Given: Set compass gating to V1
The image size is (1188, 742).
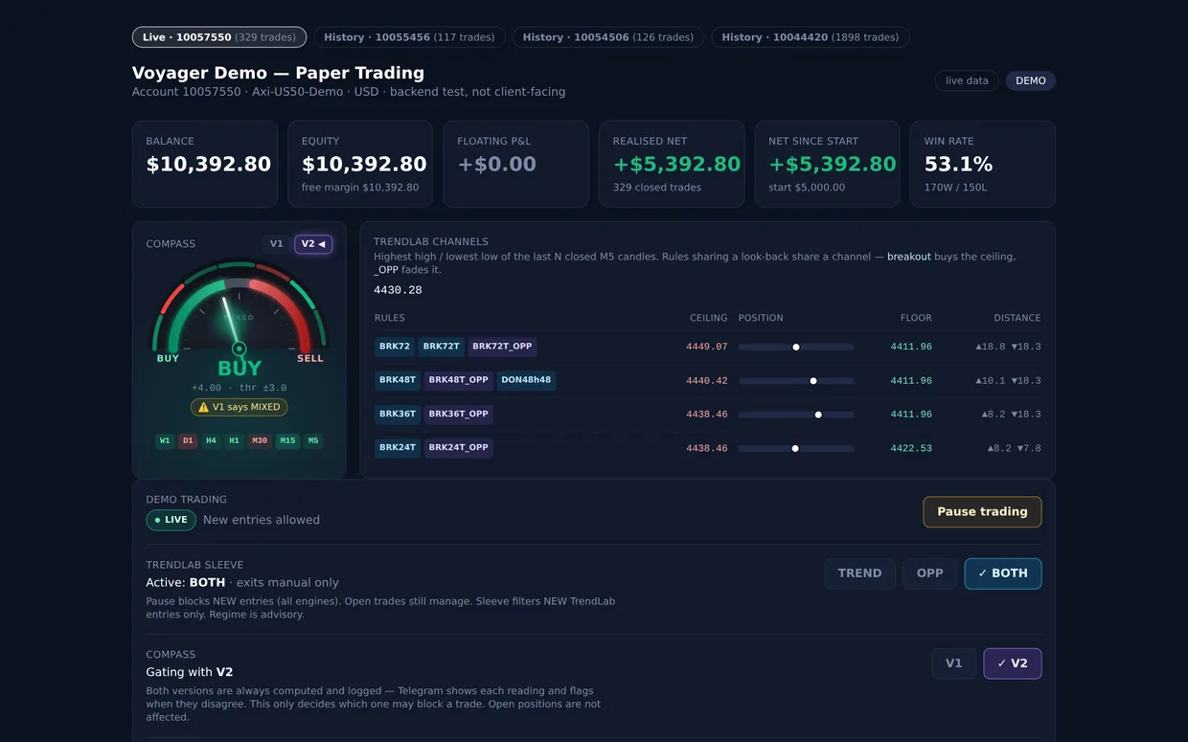Looking at the screenshot, I should coord(953,663).
